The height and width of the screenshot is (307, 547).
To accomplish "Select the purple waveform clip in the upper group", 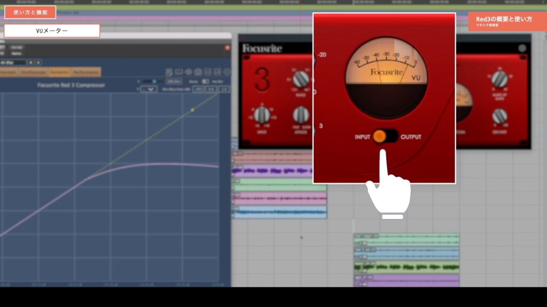I will point(272,171).
